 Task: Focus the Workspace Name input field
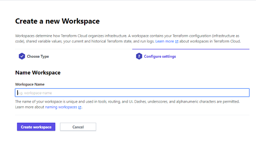pyautogui.click(x=132, y=92)
